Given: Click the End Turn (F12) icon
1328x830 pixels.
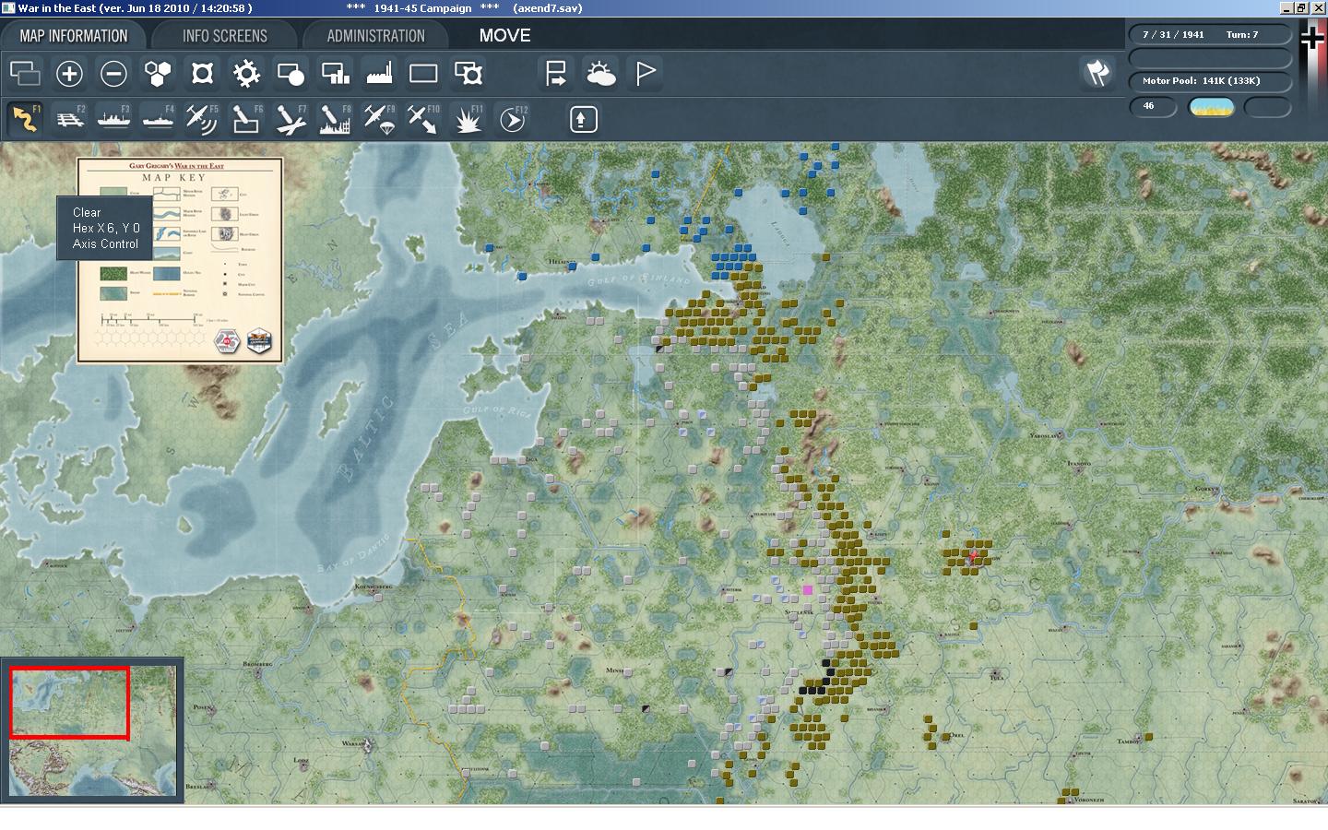Looking at the screenshot, I should tap(512, 119).
